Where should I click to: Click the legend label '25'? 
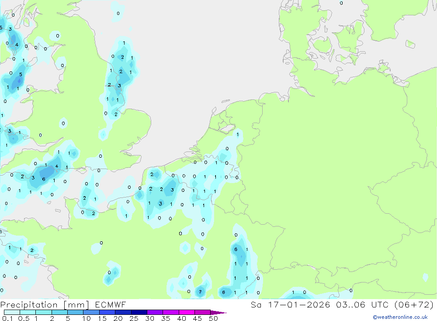tap(134, 318)
